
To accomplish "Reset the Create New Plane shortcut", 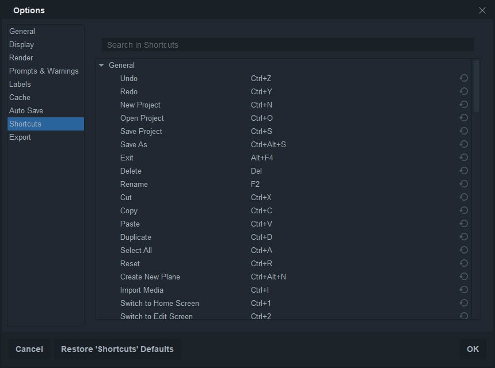I will click(464, 277).
